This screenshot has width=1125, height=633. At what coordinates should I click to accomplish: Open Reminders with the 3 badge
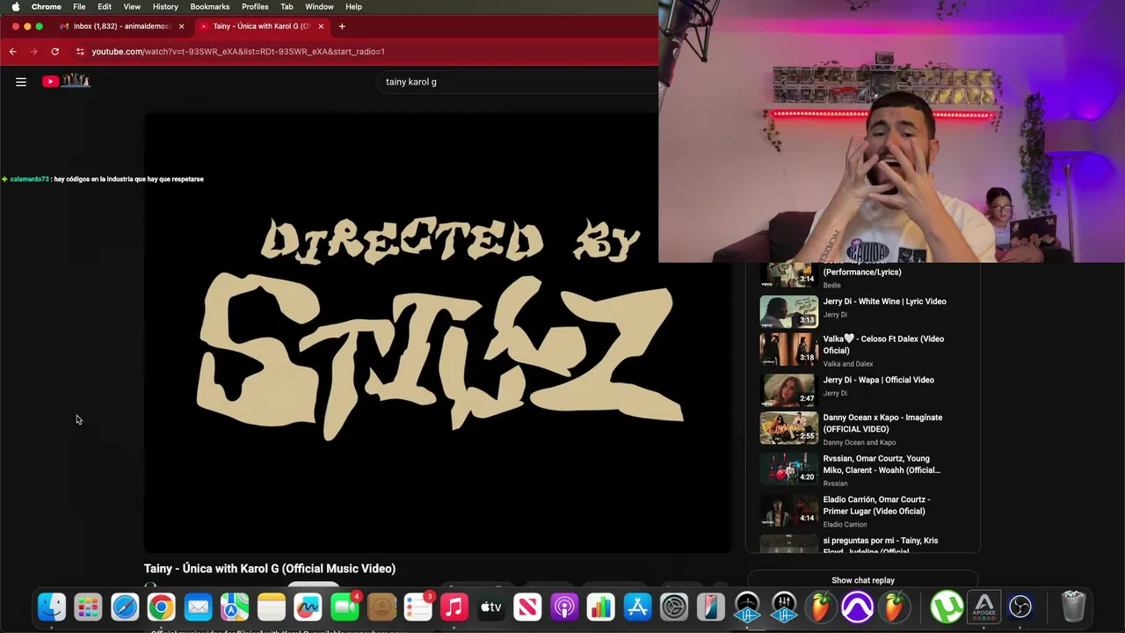click(x=418, y=607)
